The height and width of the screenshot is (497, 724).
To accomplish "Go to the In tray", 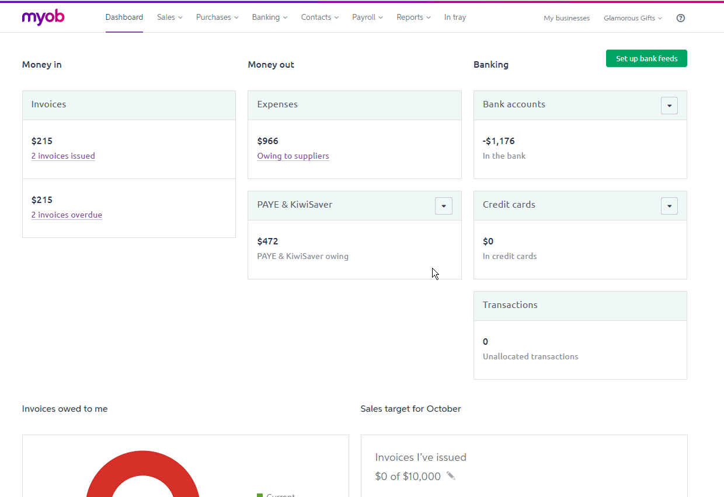I will pos(455,17).
